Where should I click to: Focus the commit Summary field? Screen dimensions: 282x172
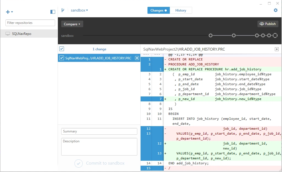(99, 131)
